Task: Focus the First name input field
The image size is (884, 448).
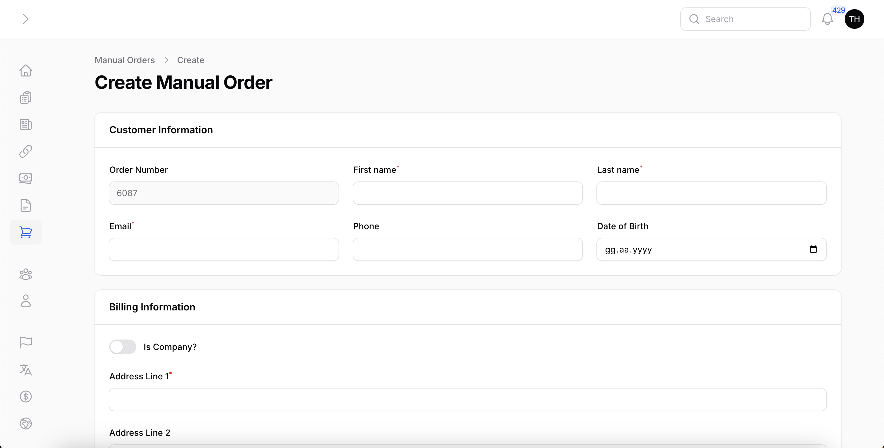Action: coord(467,193)
